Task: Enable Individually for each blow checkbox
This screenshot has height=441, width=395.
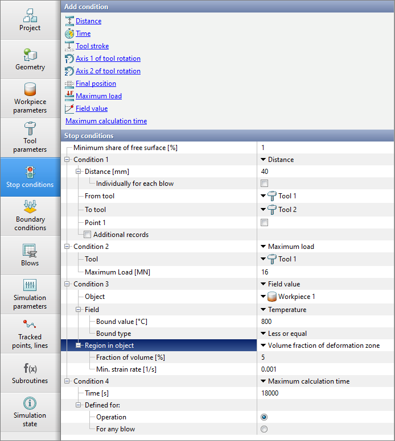Action: click(x=264, y=184)
